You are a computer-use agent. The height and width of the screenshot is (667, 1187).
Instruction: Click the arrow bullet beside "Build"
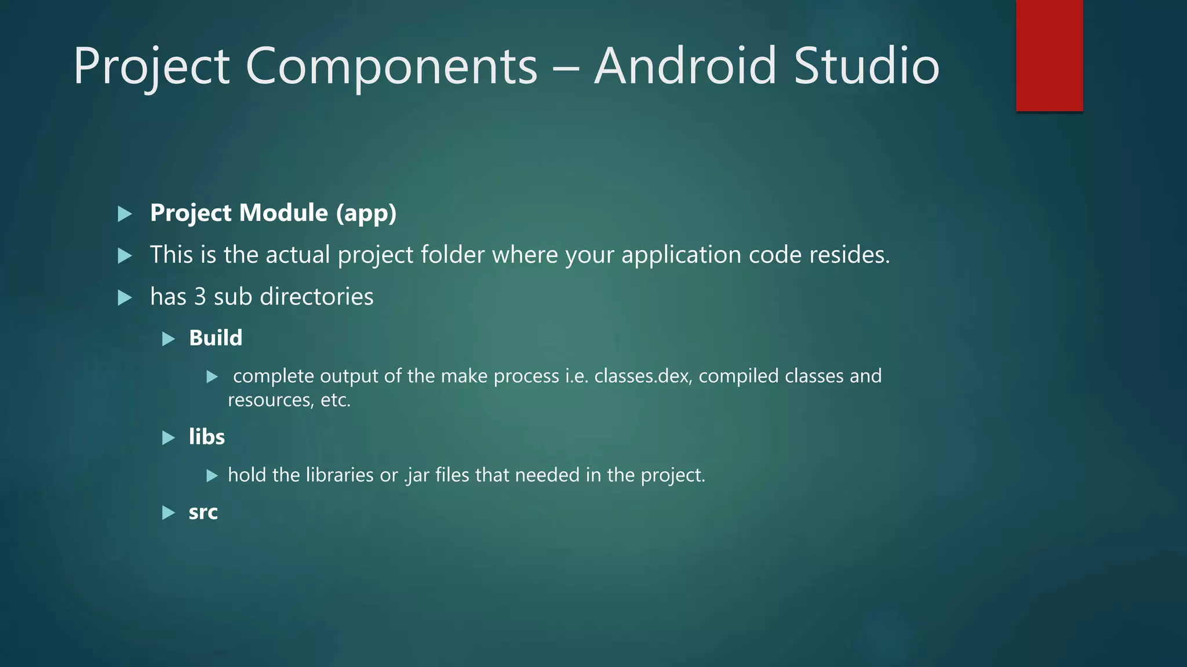[169, 339]
